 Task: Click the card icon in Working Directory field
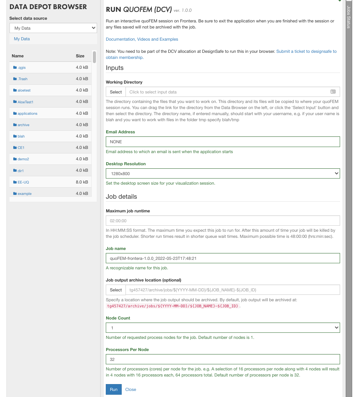click(333, 92)
